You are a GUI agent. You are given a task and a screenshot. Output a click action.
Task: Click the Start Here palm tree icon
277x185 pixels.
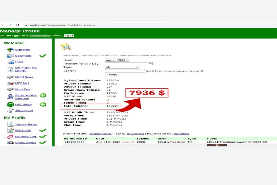click(x=10, y=50)
